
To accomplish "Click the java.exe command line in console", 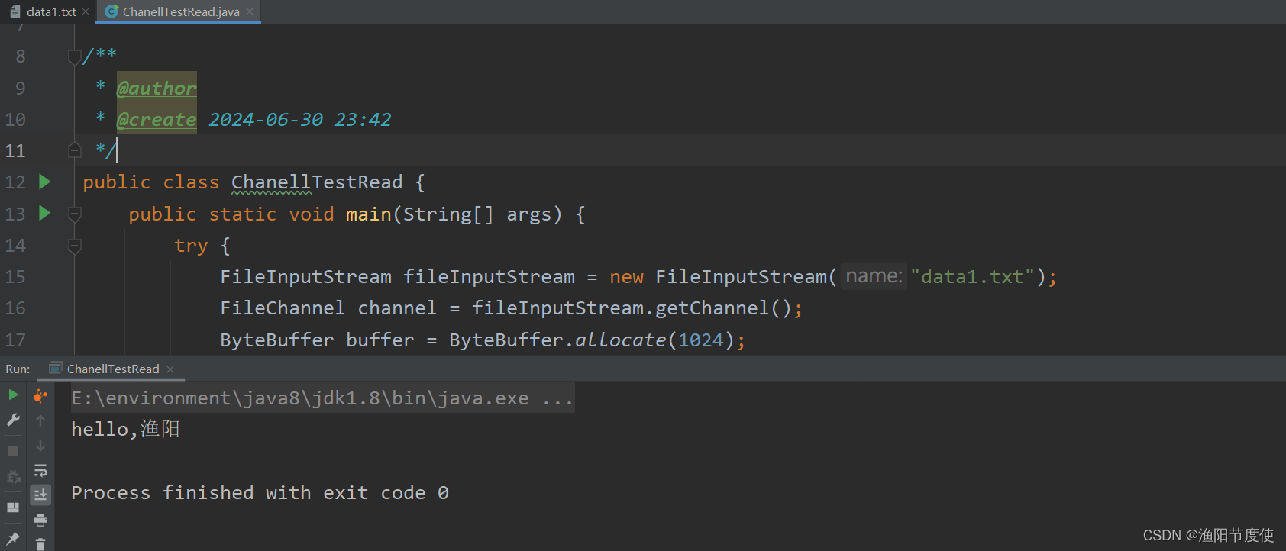I will point(322,398).
